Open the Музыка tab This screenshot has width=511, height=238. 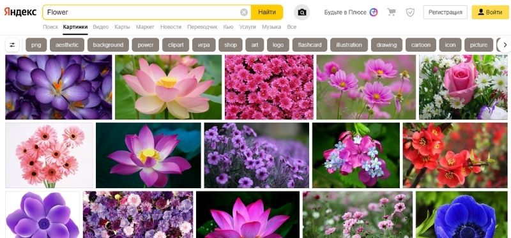271,27
